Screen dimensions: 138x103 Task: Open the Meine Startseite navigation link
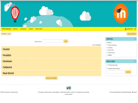coord(112,45)
